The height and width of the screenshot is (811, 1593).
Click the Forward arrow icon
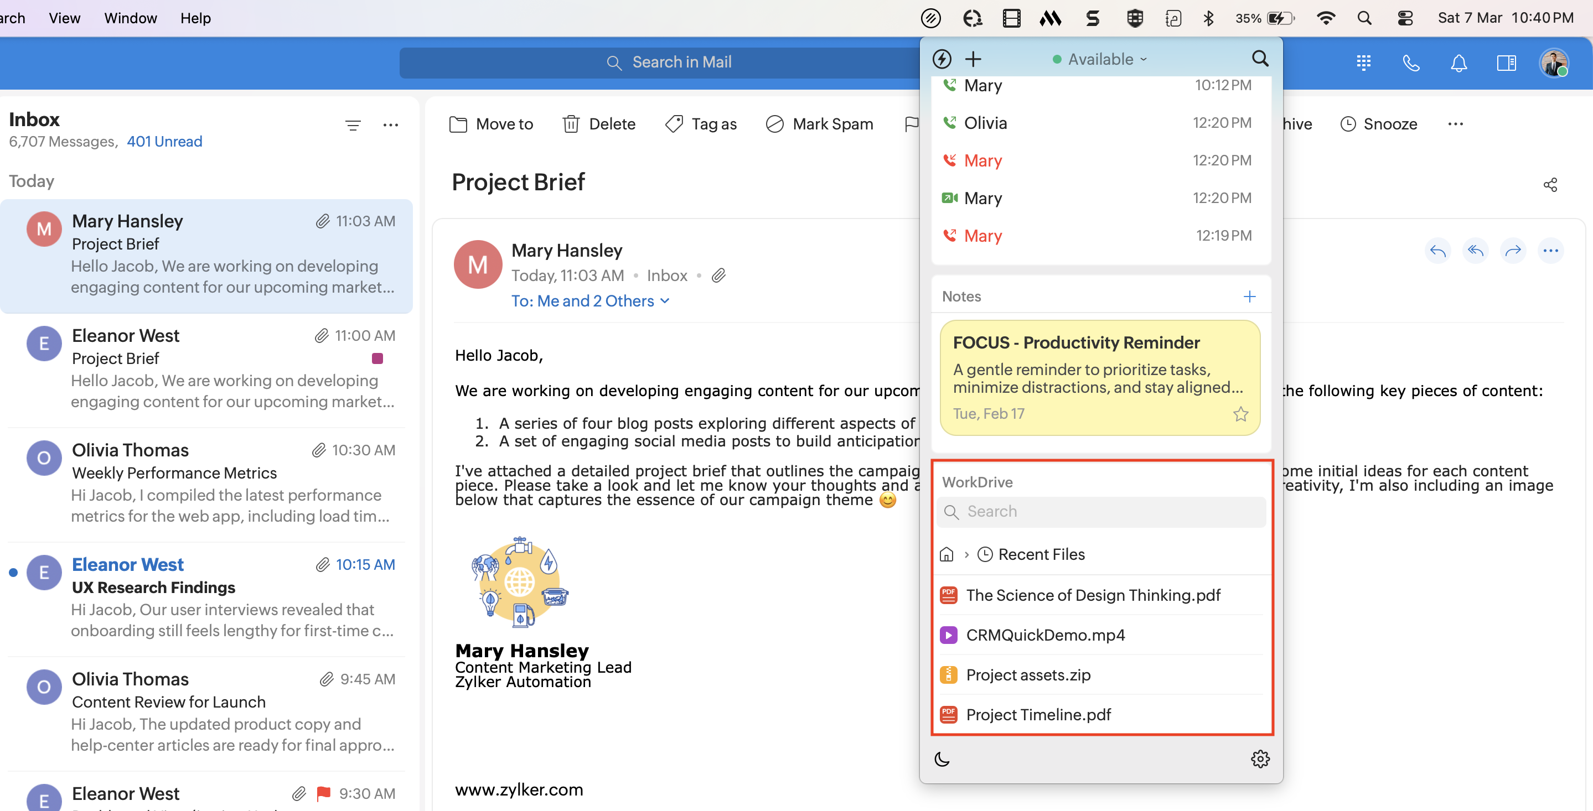pyautogui.click(x=1513, y=251)
